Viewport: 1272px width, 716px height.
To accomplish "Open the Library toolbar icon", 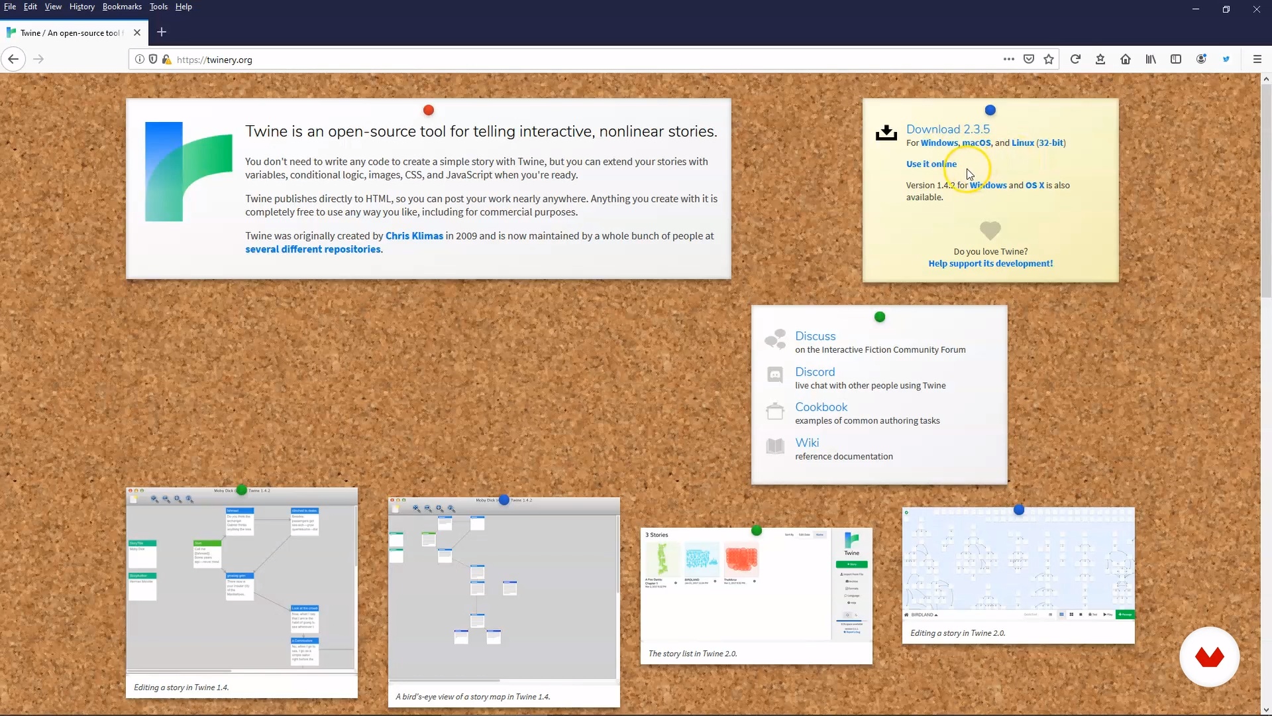I will tap(1151, 59).
